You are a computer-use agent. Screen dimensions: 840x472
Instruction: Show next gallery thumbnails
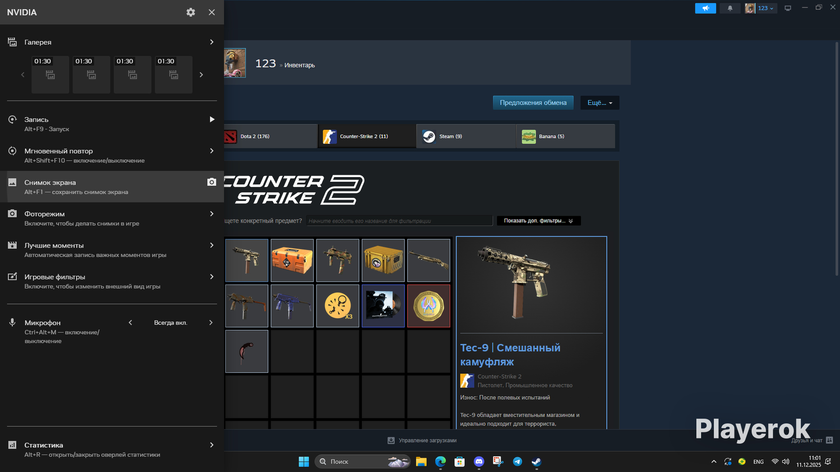201,75
